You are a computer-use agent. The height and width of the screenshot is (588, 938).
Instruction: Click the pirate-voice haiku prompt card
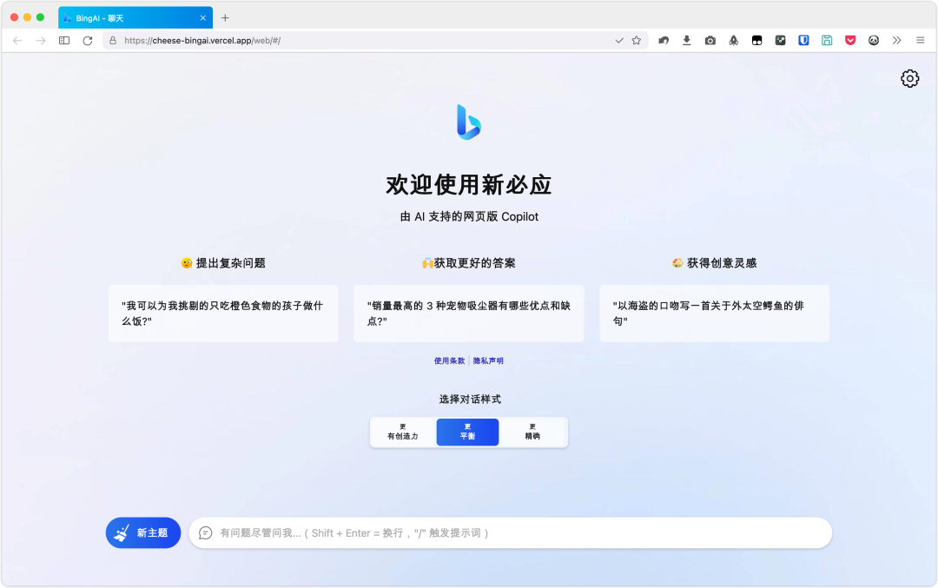click(714, 314)
